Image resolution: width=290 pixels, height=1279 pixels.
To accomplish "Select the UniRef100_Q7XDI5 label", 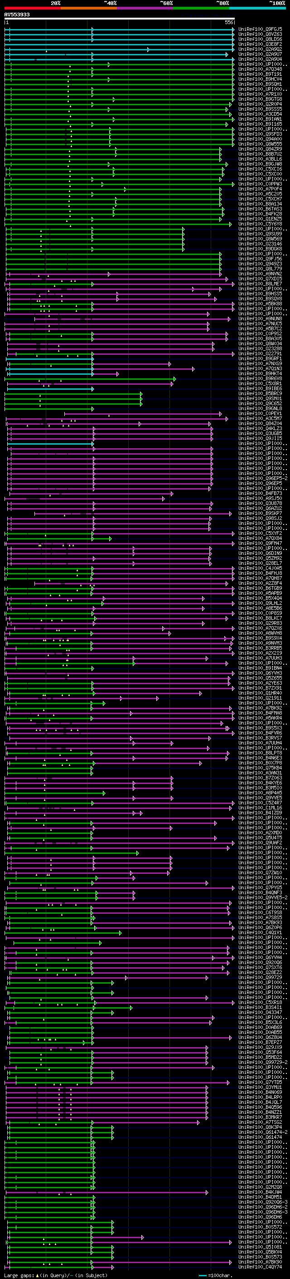I will [260, 279].
